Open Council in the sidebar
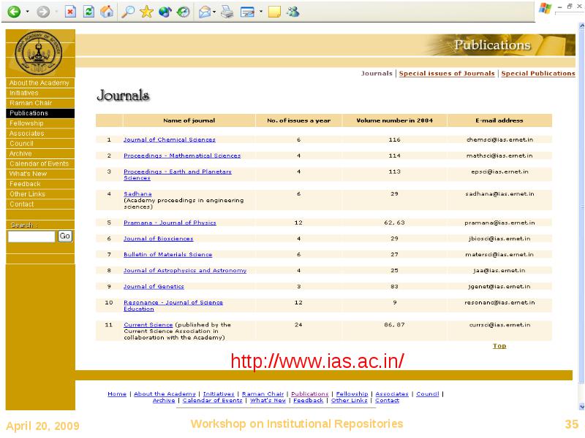 point(21,143)
